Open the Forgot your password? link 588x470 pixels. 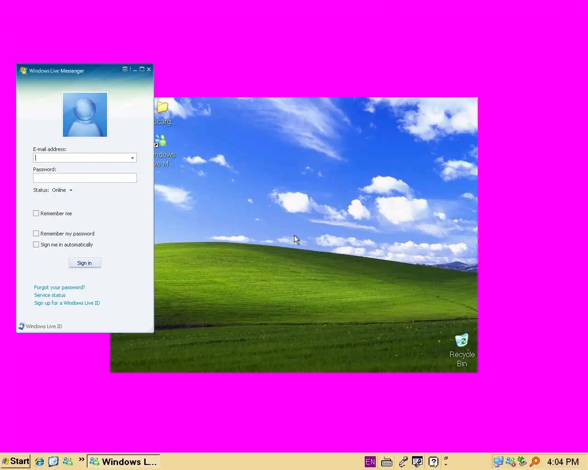tap(60, 287)
